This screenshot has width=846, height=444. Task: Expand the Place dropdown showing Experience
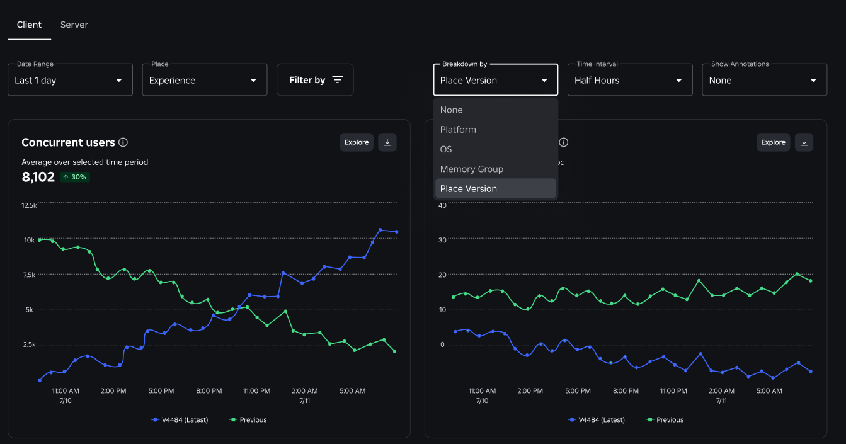pyautogui.click(x=205, y=80)
